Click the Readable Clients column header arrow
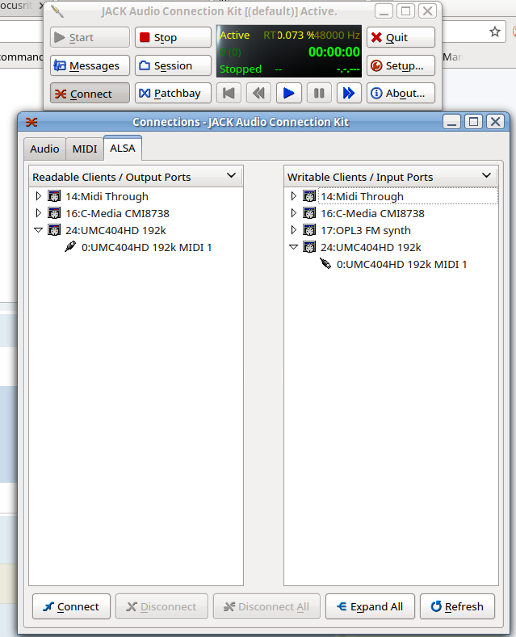 (x=231, y=176)
